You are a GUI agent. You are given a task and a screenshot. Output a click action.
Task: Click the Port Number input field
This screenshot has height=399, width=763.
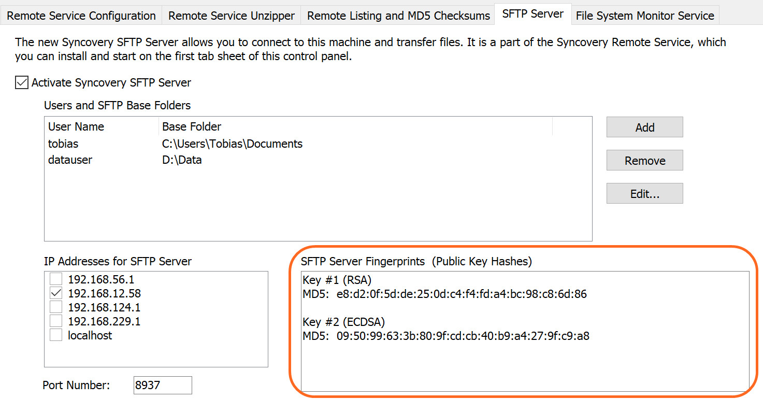tap(162, 385)
